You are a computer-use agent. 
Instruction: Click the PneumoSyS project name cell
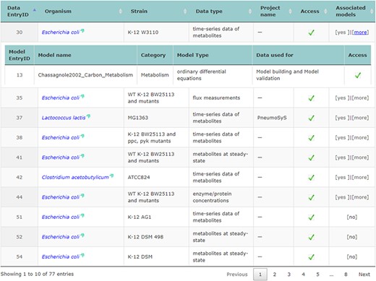click(273, 118)
